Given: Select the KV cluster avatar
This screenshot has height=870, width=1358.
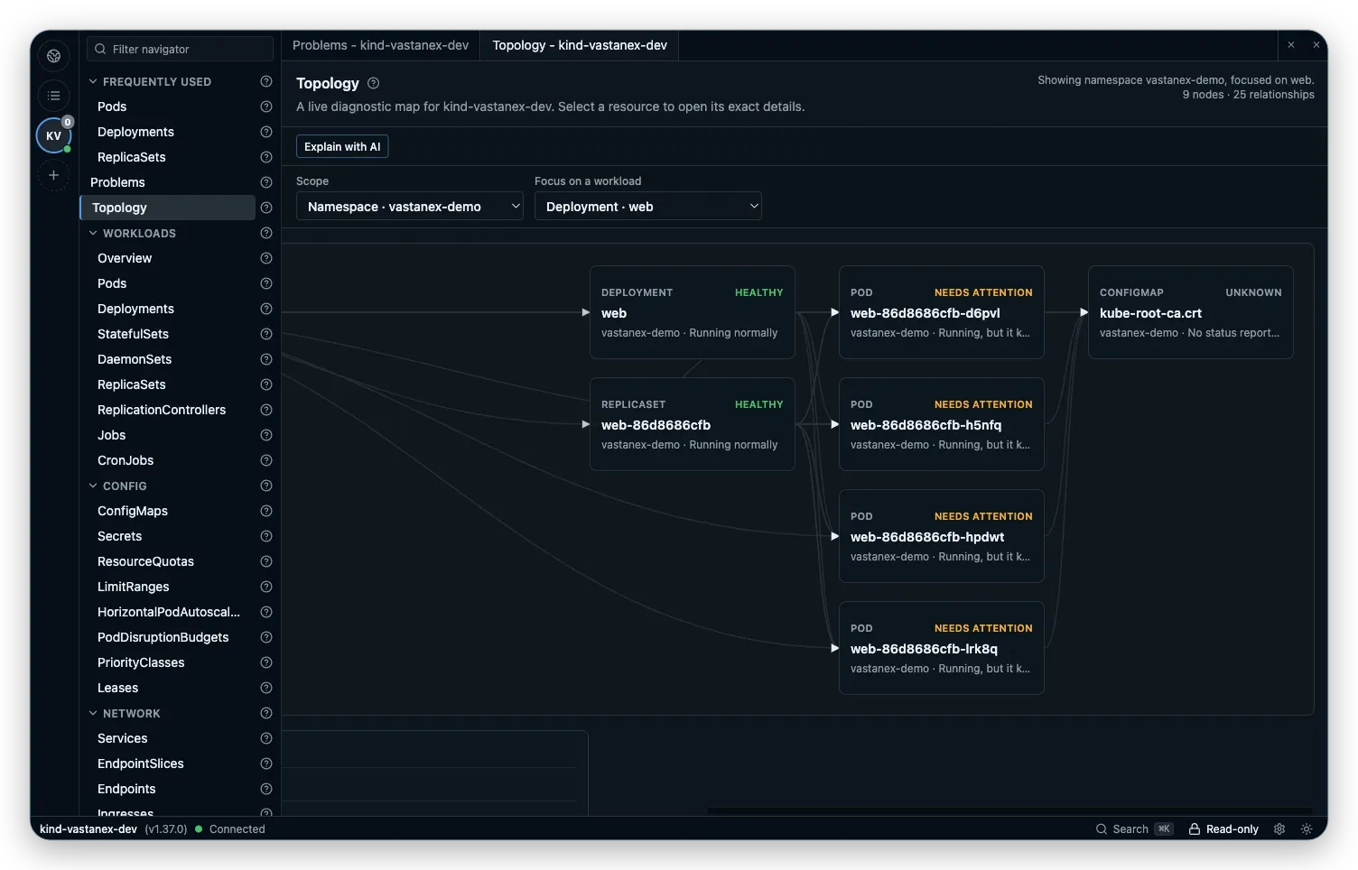Looking at the screenshot, I should tap(53, 135).
